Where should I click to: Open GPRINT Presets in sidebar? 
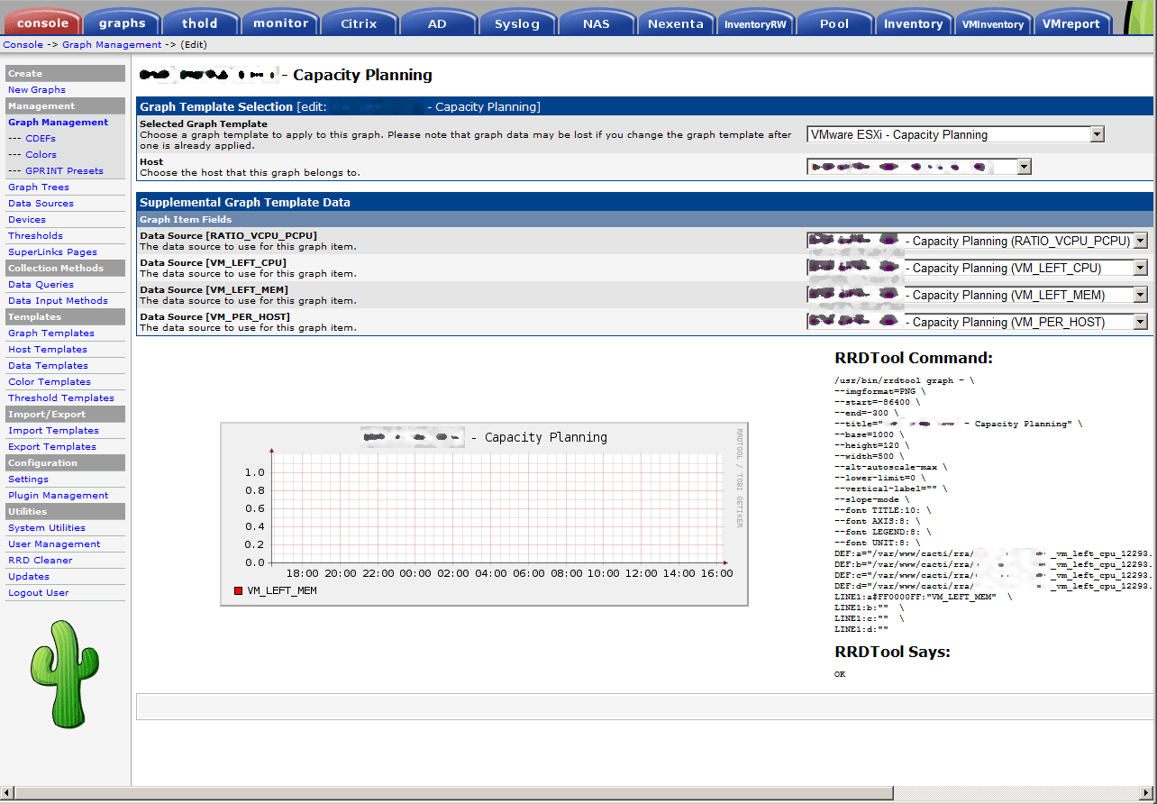click(64, 171)
